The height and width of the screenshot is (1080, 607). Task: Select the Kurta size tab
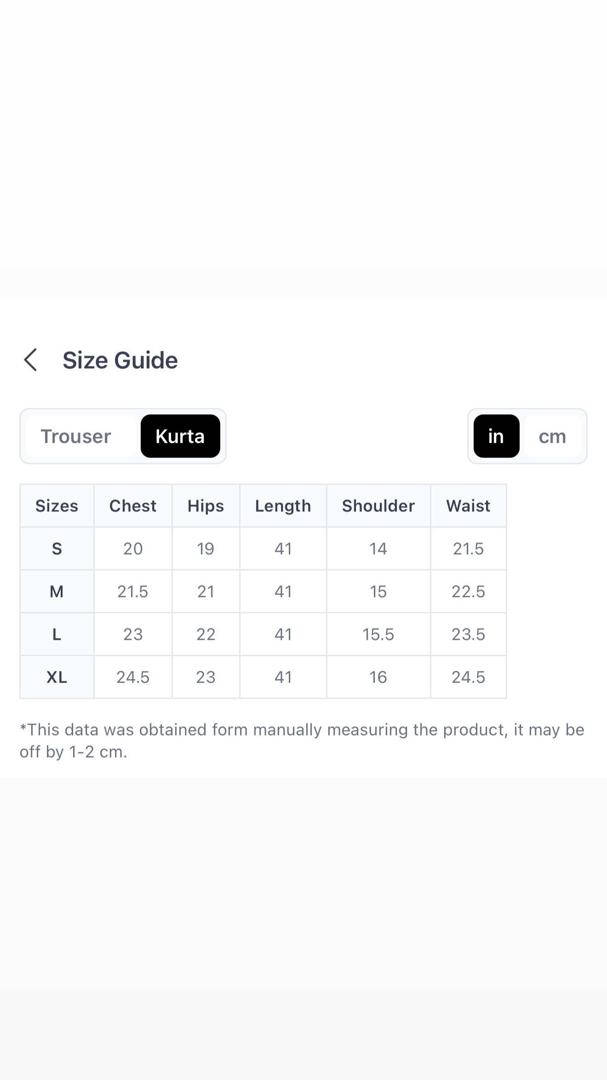coord(180,436)
